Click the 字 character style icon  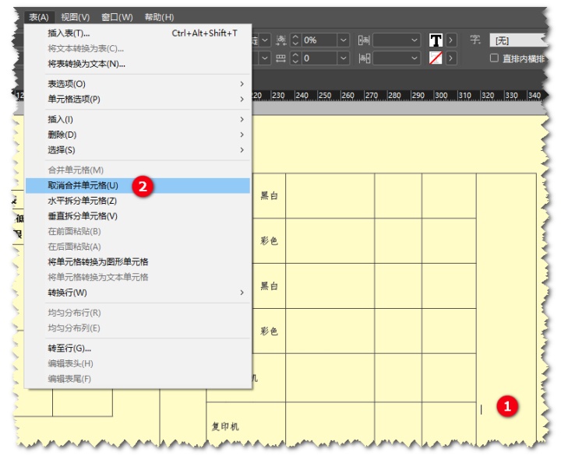click(475, 40)
